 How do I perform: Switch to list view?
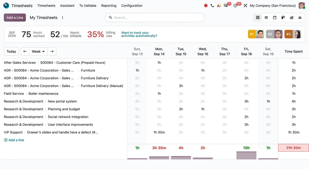[x=266, y=18]
